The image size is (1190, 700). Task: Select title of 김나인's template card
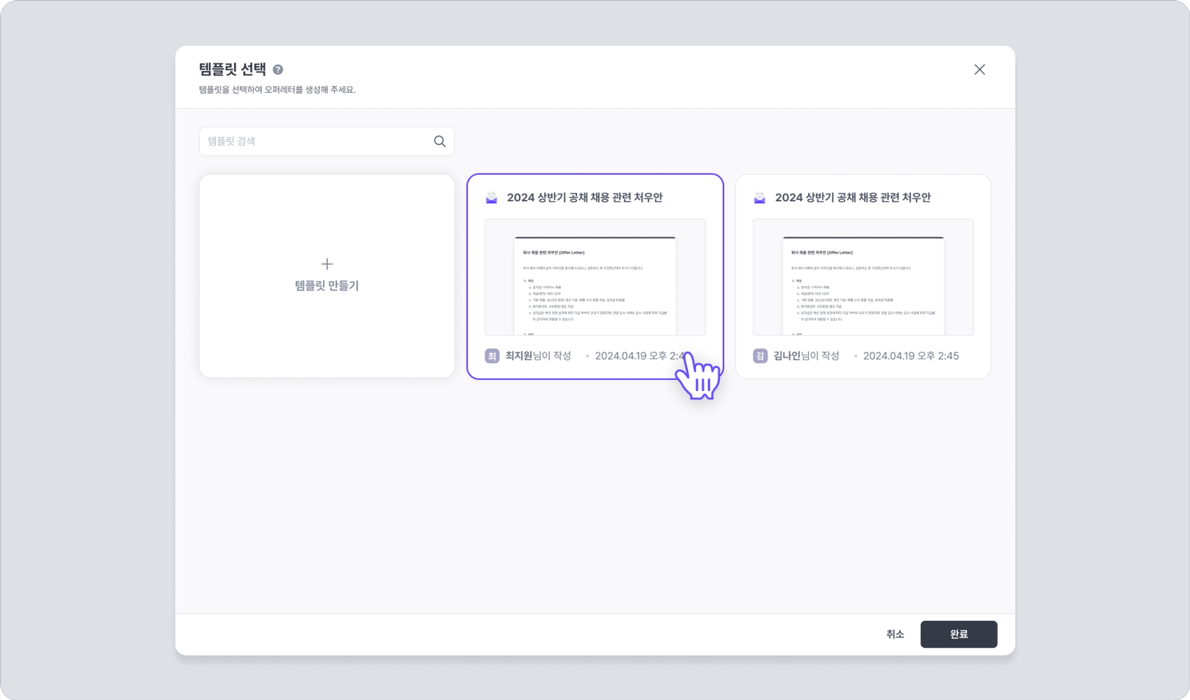tap(853, 198)
